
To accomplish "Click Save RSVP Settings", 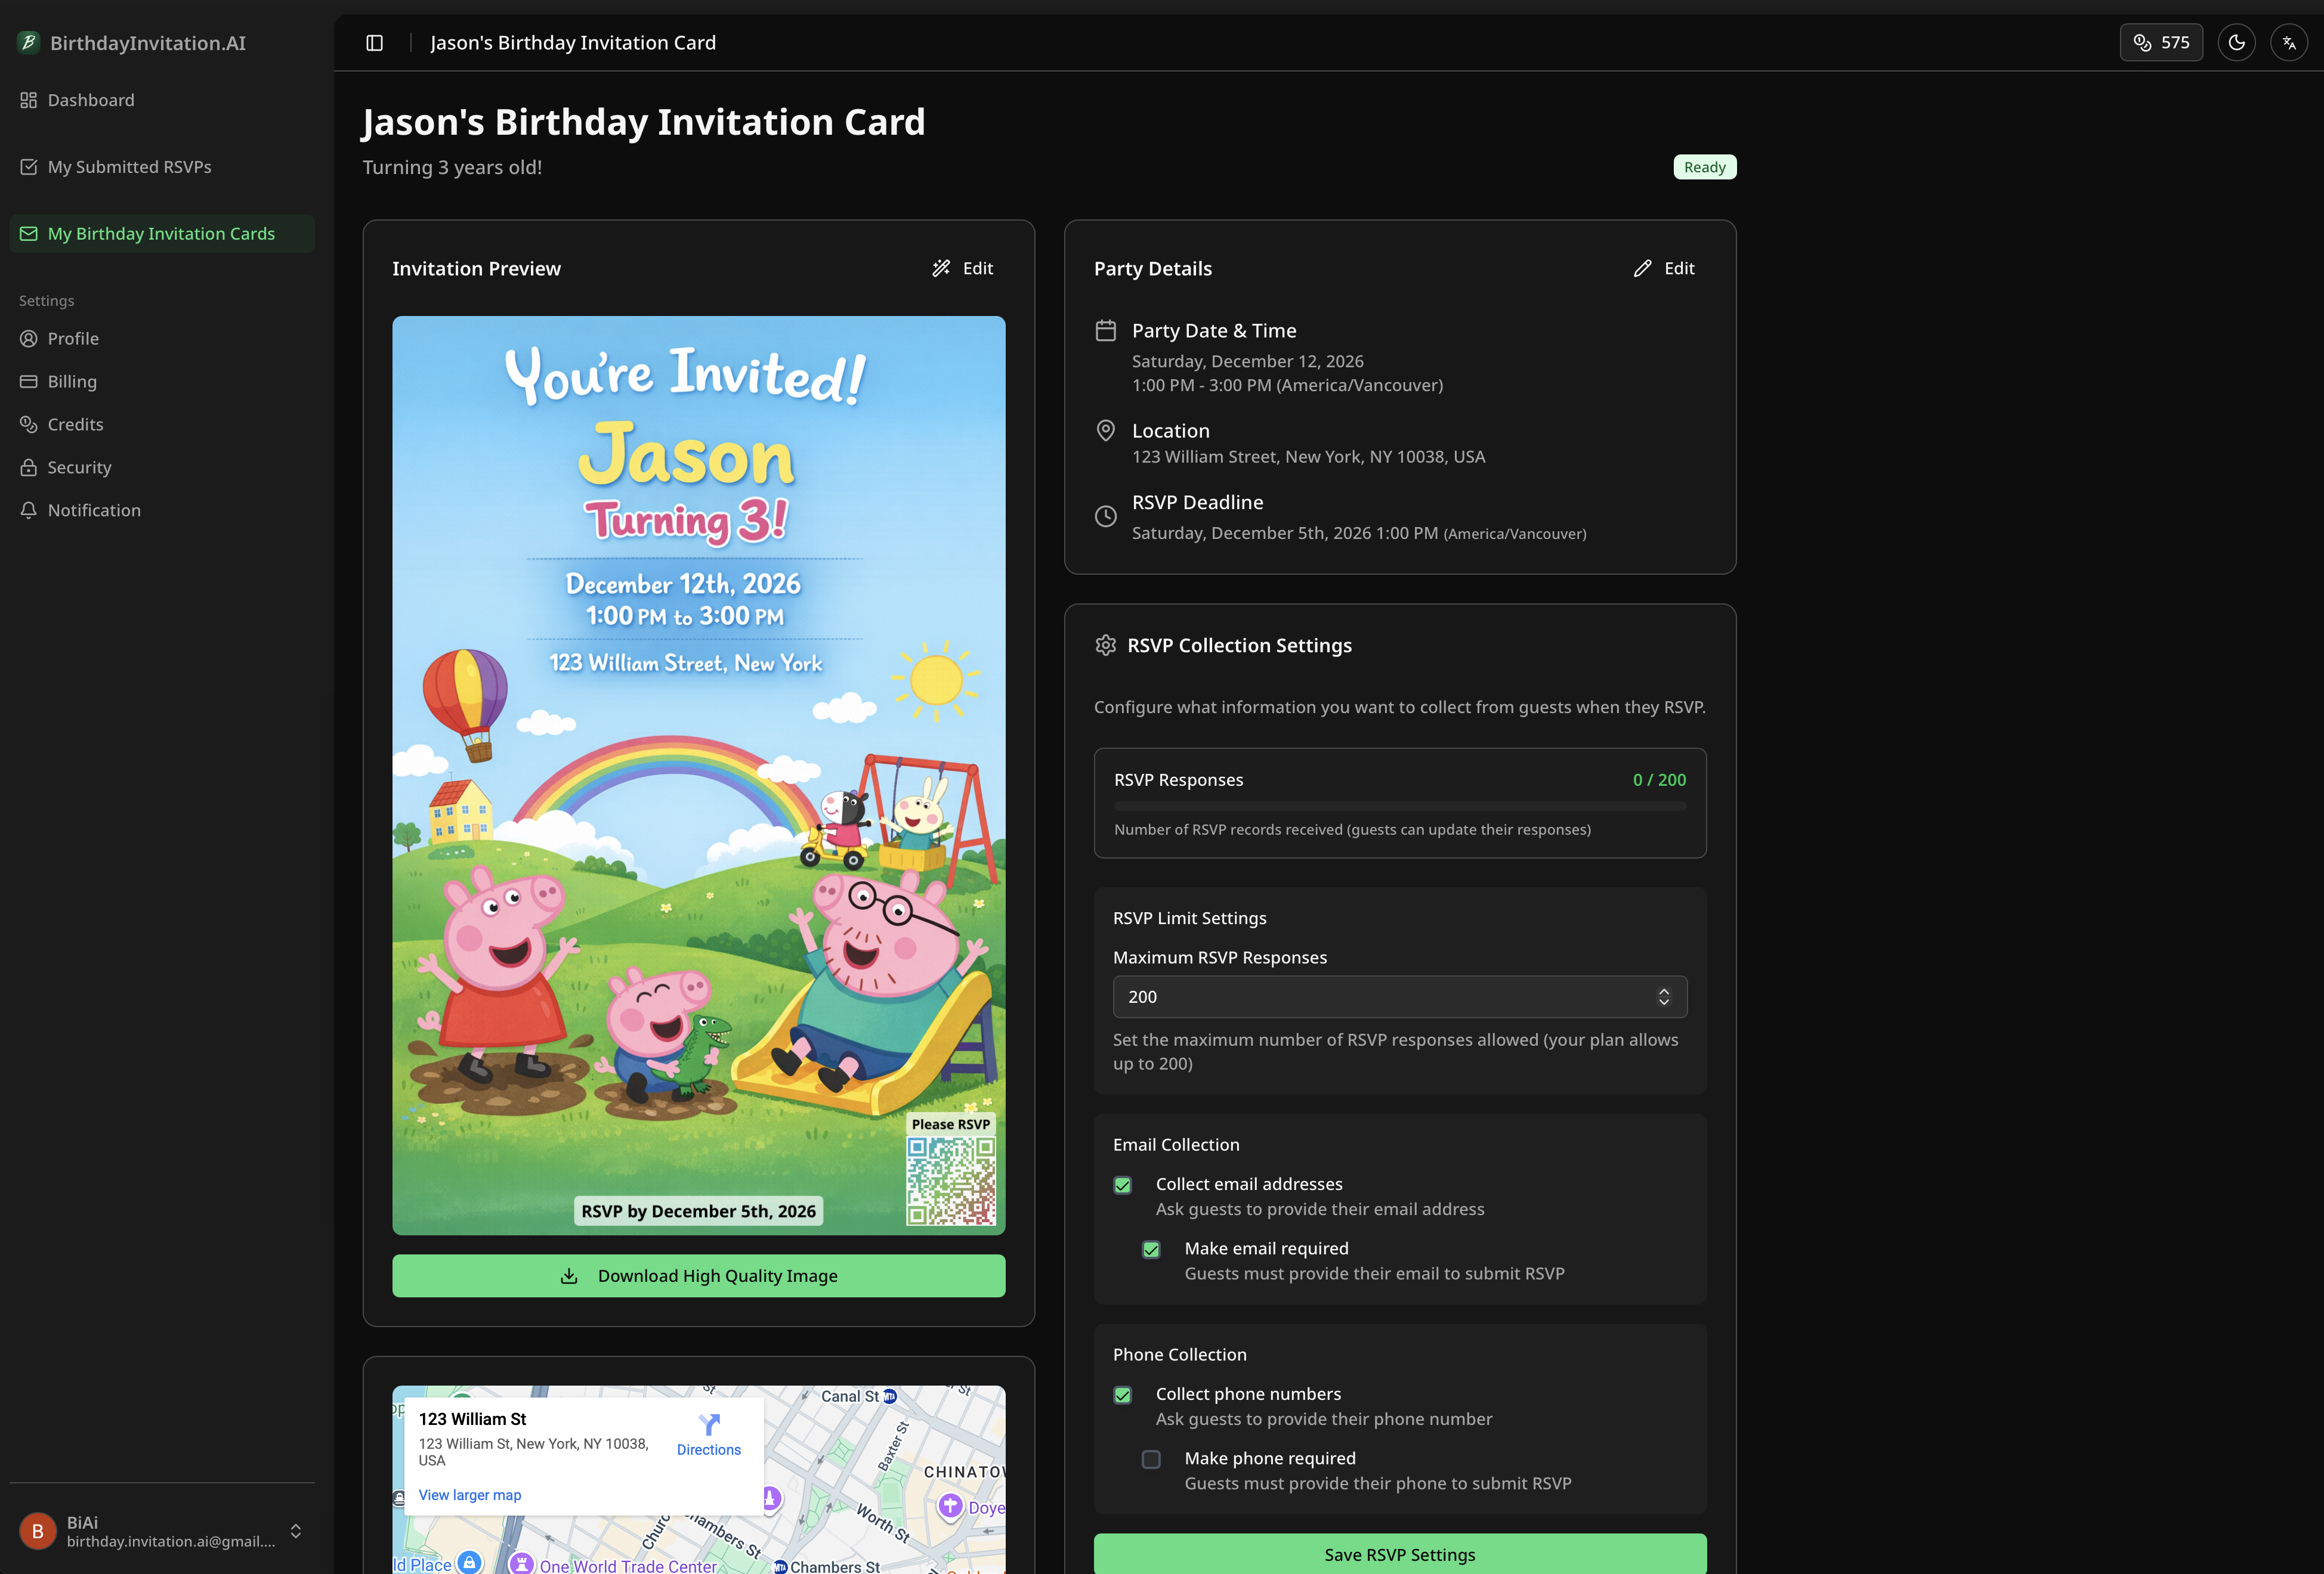I will 1399,1554.
